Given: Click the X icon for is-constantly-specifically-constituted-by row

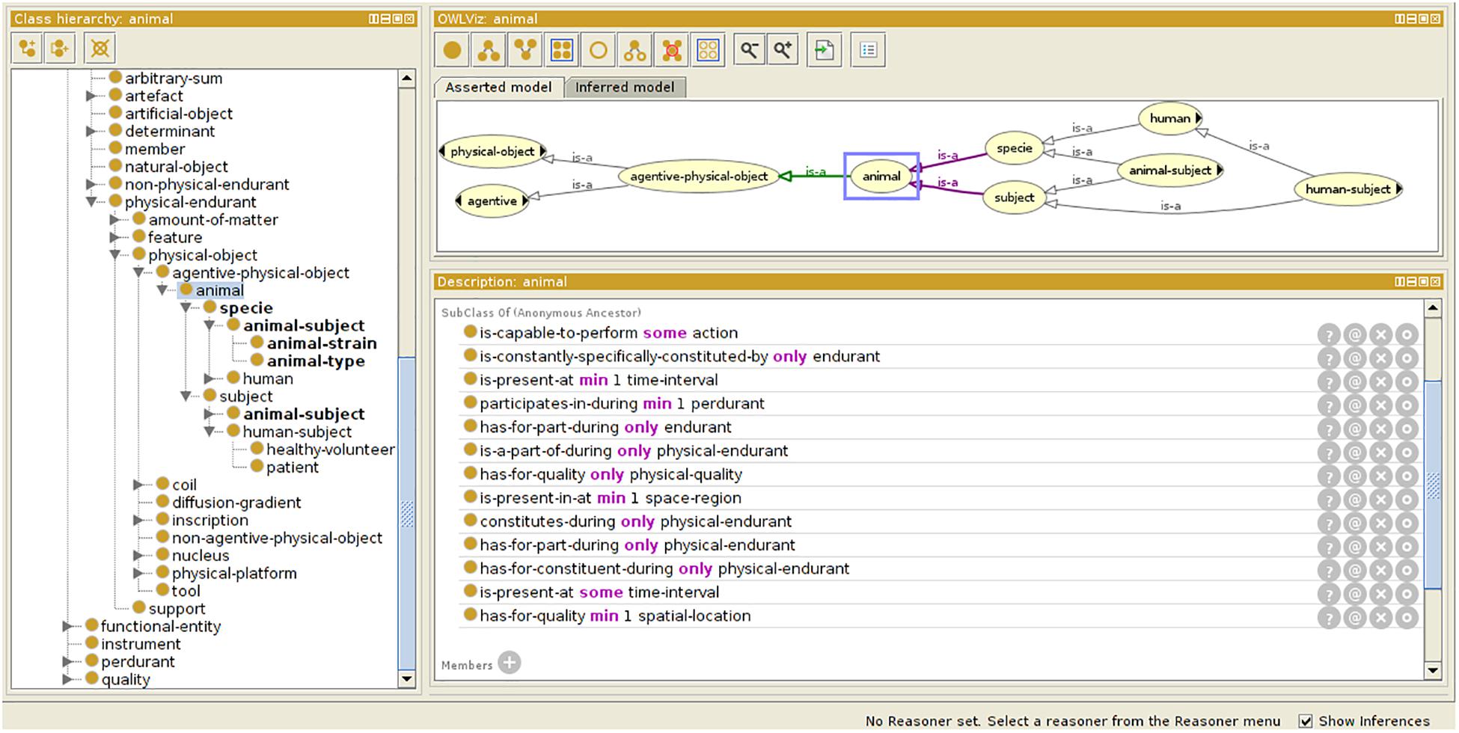Looking at the screenshot, I should point(1381,359).
